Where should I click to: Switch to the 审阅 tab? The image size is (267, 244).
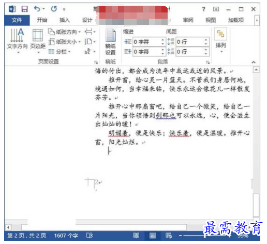pos(188,20)
